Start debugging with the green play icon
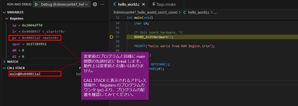 pyautogui.click(x=36, y=4)
